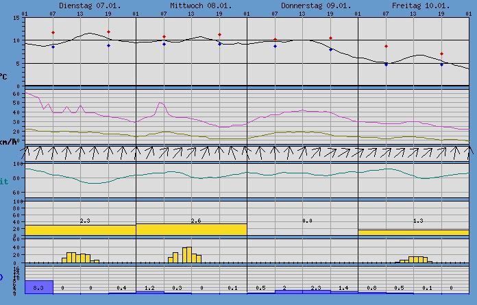Image resolution: width=477 pixels, height=305 pixels.
Task: Select the red diamond at Wednesday 19h
Action: [x=219, y=34]
